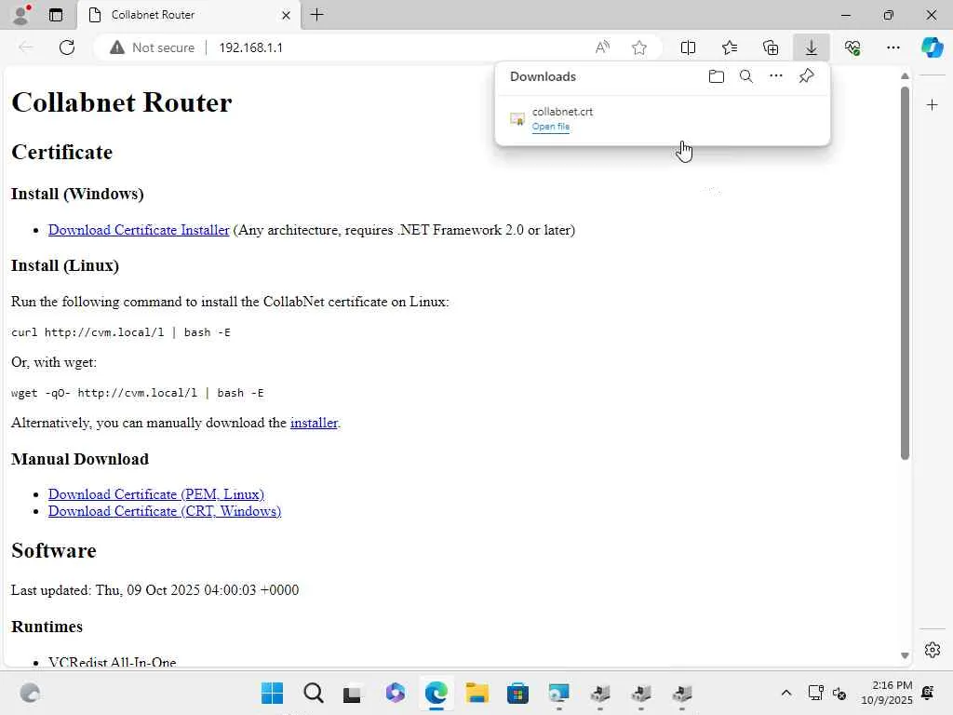Show hidden system tray icons

[x=785, y=693]
